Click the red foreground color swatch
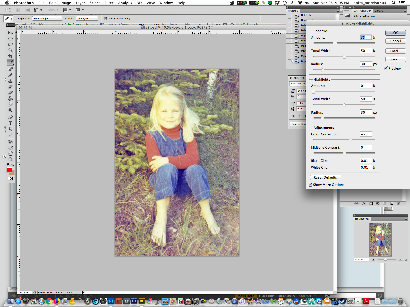This screenshot has width=410, height=307. [9, 170]
